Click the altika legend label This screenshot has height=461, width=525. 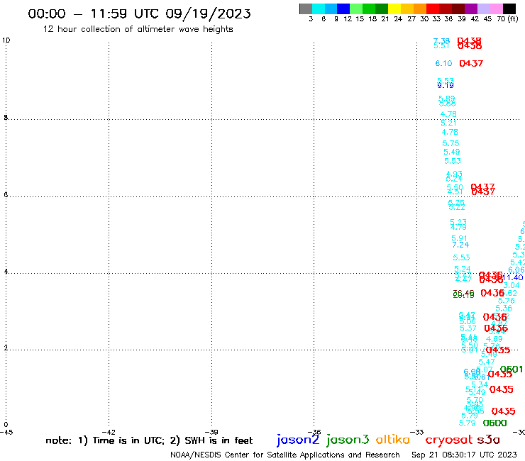pos(393,439)
